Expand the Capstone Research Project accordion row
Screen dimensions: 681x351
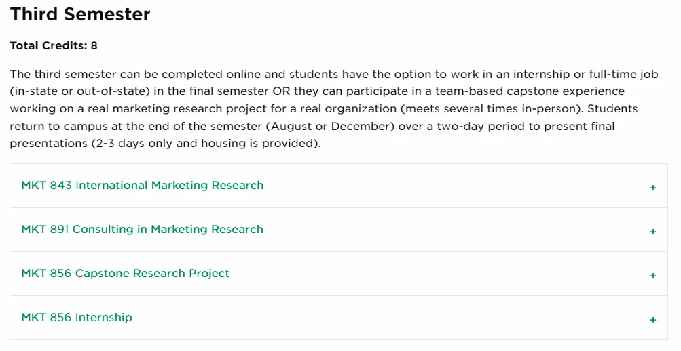pos(407,274)
